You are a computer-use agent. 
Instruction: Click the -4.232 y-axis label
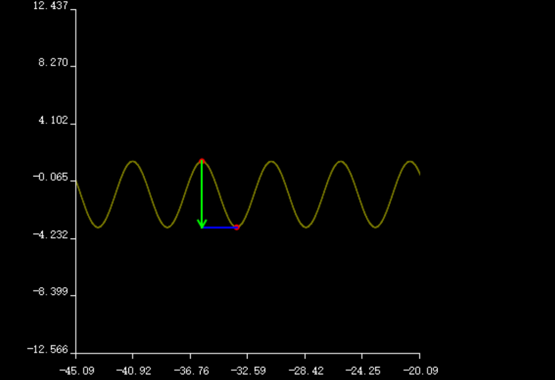(x=50, y=235)
